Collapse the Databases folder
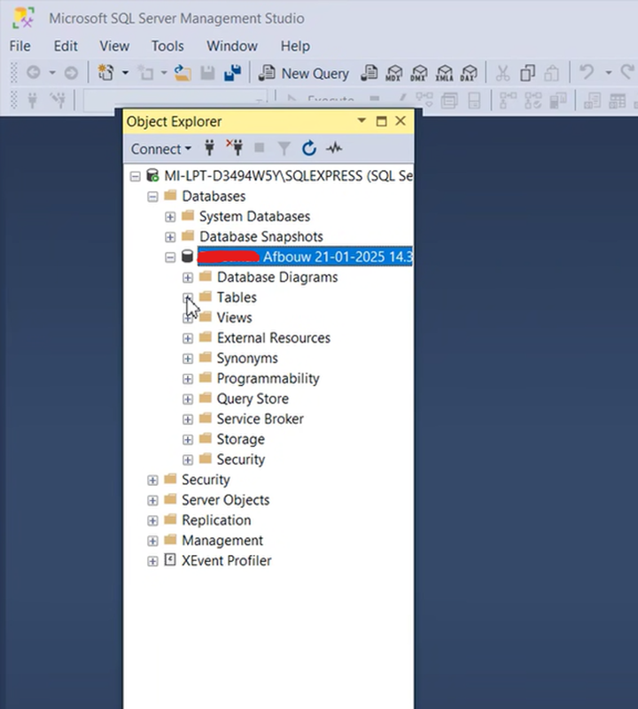 pos(152,197)
